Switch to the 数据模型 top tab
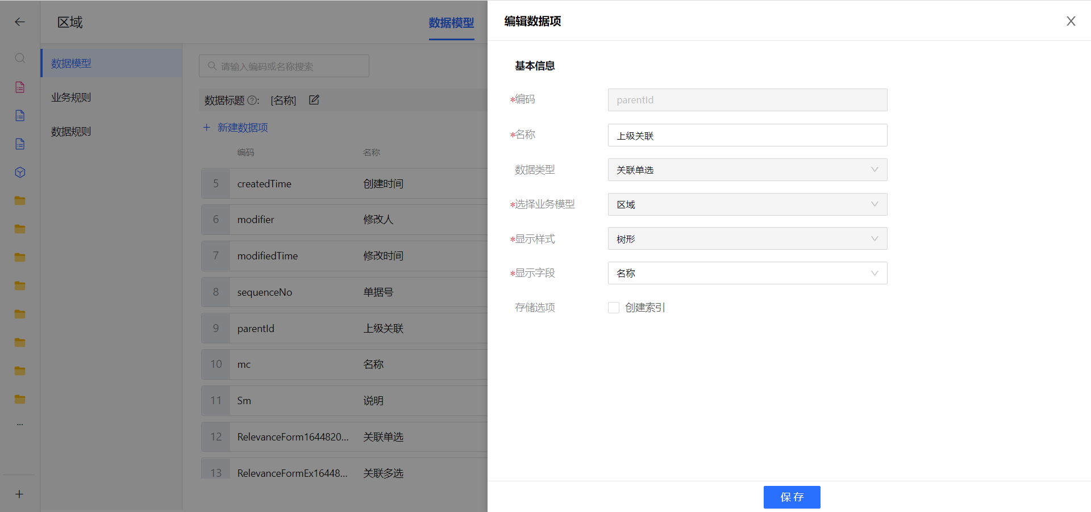 451,23
